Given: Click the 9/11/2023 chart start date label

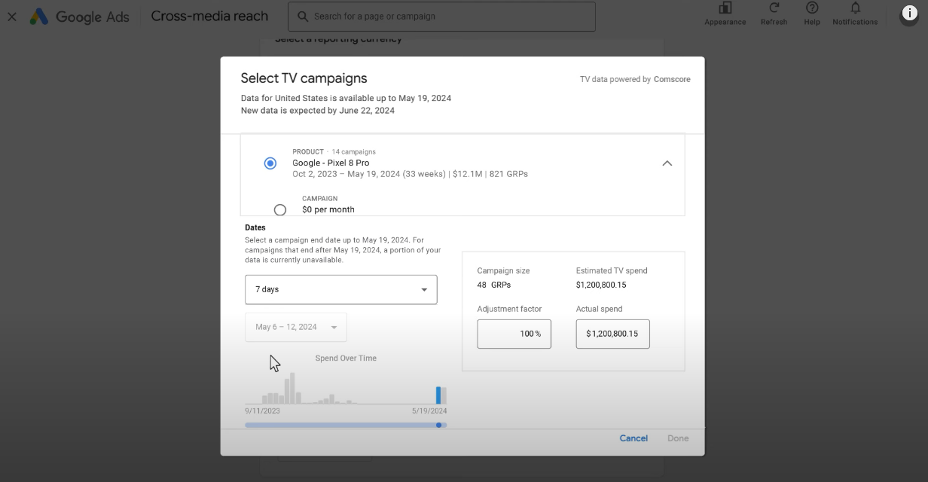Looking at the screenshot, I should 262,411.
